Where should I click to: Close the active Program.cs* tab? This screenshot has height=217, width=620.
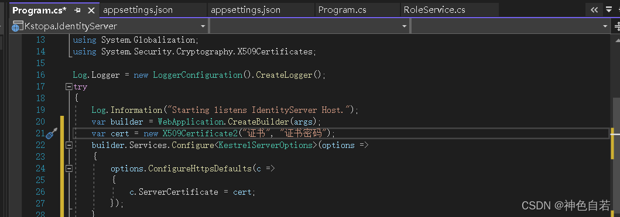point(91,11)
